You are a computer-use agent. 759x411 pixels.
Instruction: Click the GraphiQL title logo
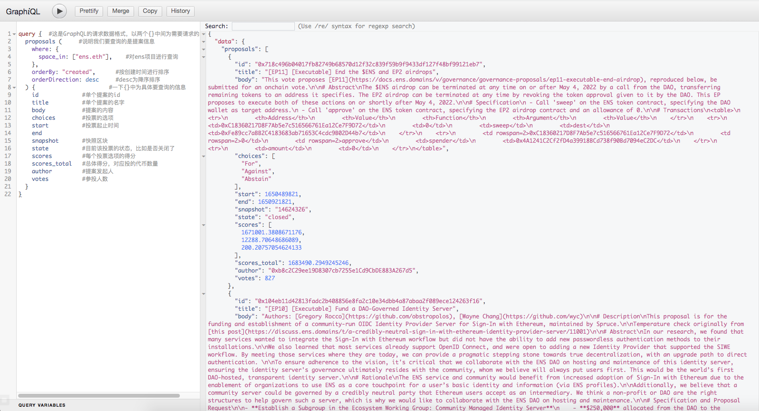coord(23,11)
